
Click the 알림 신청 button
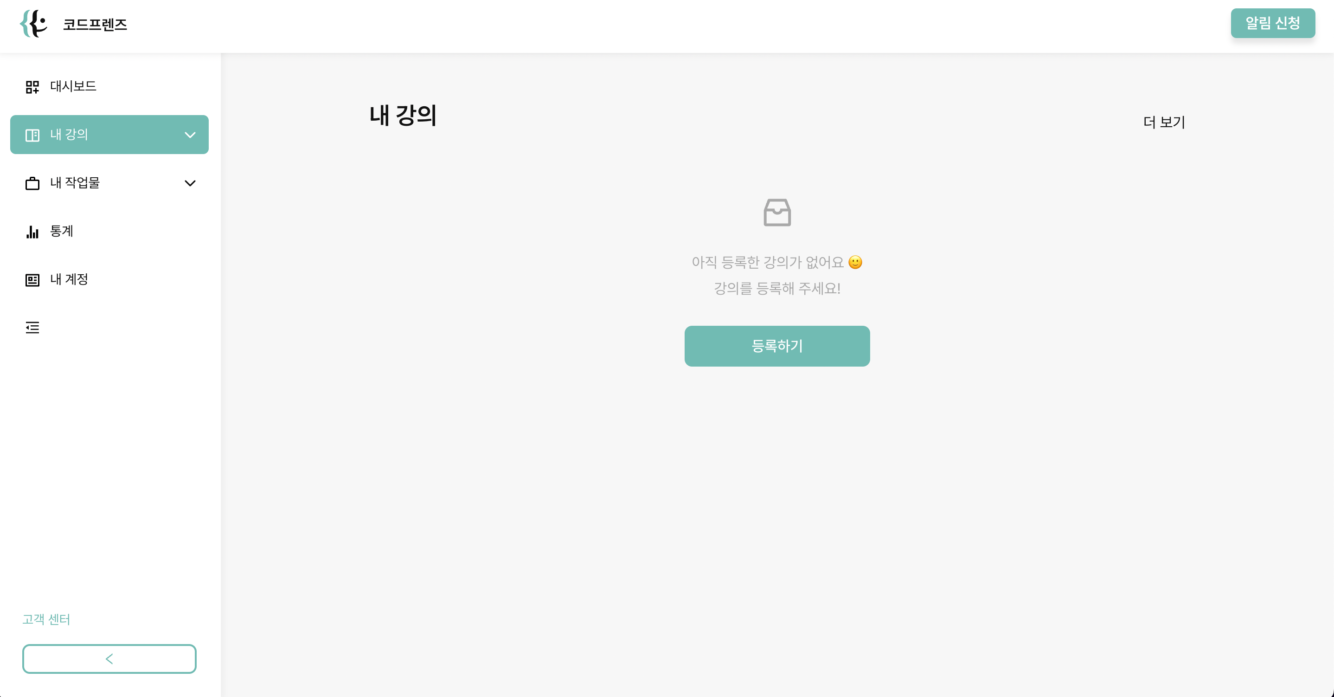[1272, 23]
